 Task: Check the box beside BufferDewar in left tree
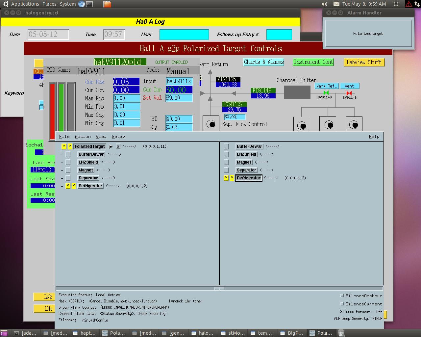[68, 154]
